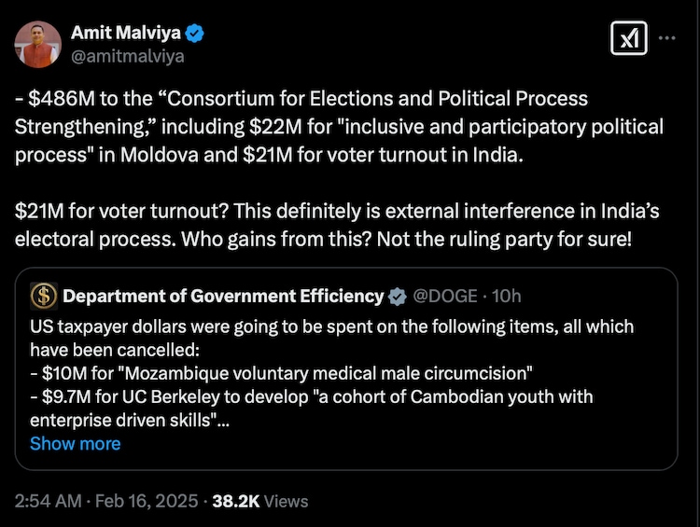Screen dimensions: 700x527
Task: Open the @DOGE handle in the quoted post
Action: coord(441,297)
